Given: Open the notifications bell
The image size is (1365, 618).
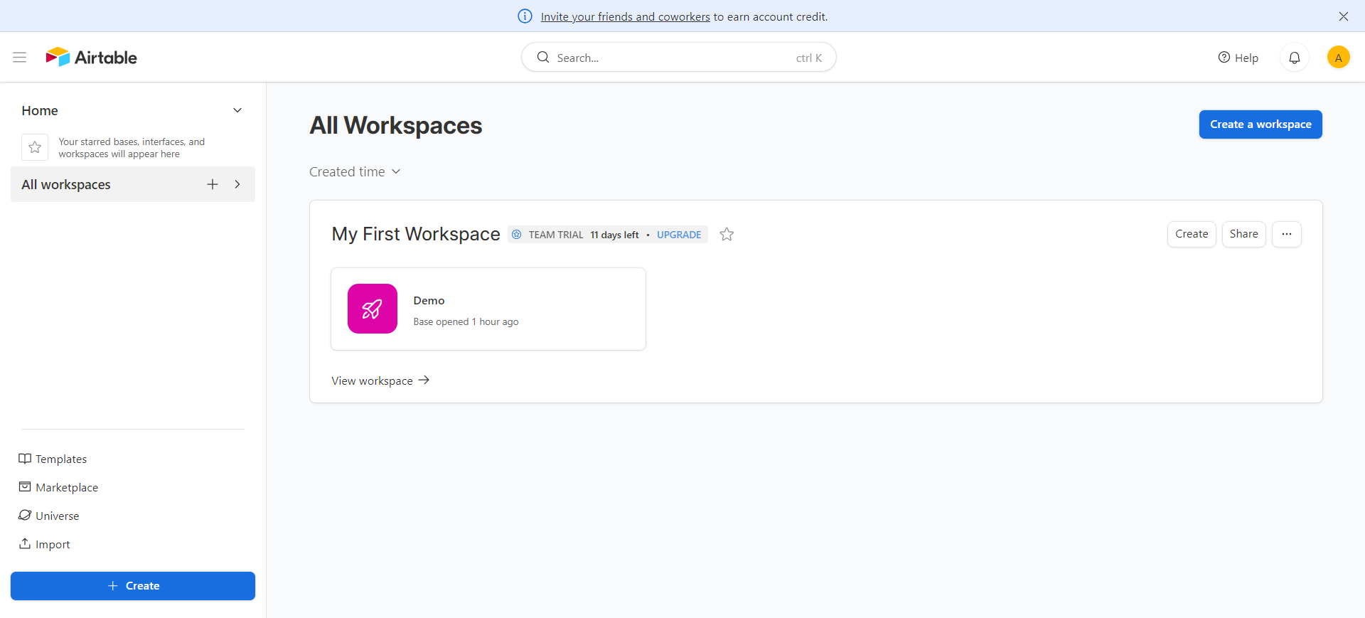Looking at the screenshot, I should click(1295, 58).
